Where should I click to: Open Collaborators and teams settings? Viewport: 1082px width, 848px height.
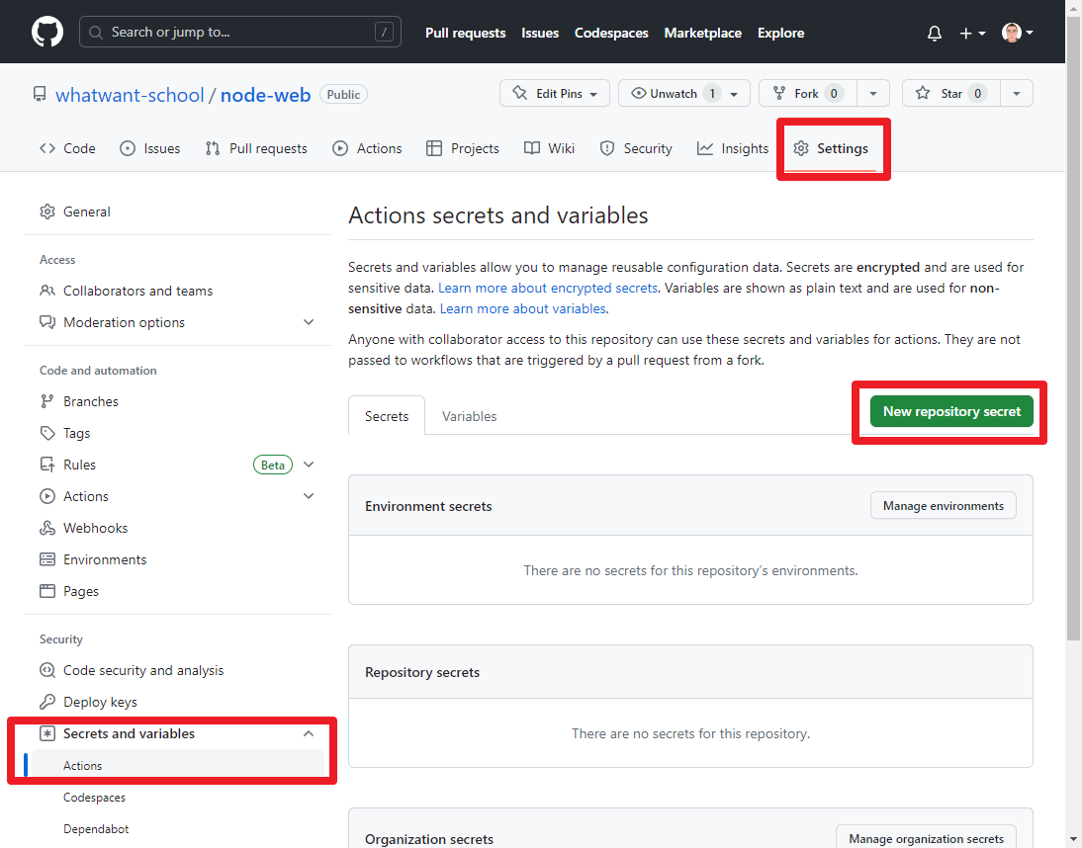click(x=126, y=291)
